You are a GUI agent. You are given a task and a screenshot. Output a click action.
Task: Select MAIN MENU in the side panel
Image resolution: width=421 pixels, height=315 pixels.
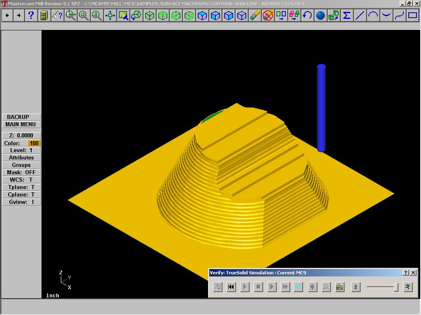21,124
